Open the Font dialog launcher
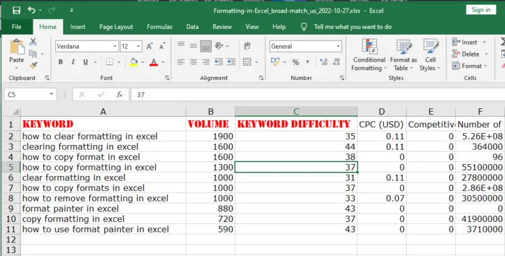Screen dimensions: 505x256 pos(167,78)
